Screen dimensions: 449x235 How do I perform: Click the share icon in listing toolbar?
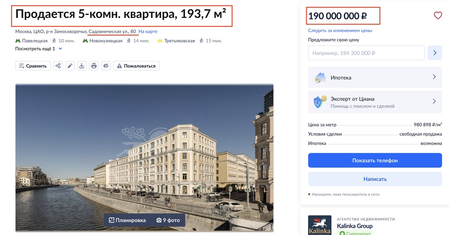click(x=58, y=66)
